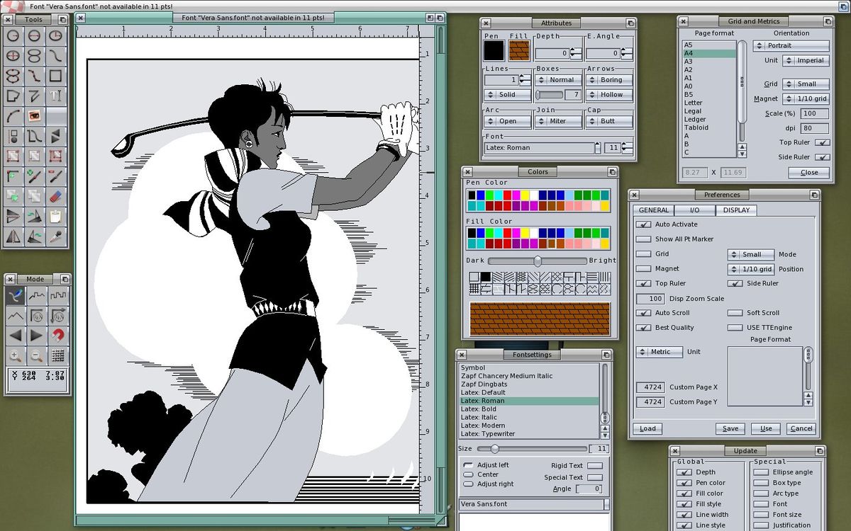The height and width of the screenshot is (531, 851).
Task: Select the text tool in Tools panel
Action: [55, 96]
